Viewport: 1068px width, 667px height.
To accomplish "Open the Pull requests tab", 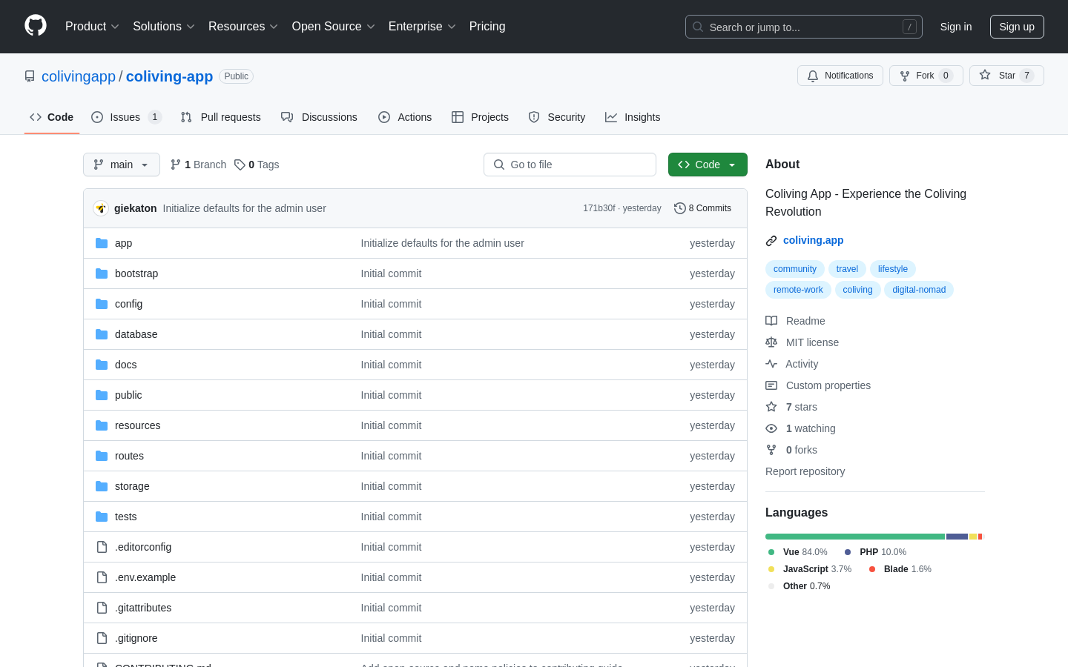I will tap(221, 117).
